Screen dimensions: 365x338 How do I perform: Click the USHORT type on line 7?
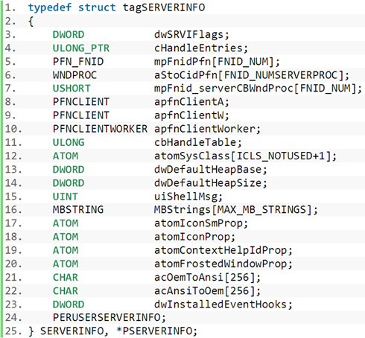(72, 89)
